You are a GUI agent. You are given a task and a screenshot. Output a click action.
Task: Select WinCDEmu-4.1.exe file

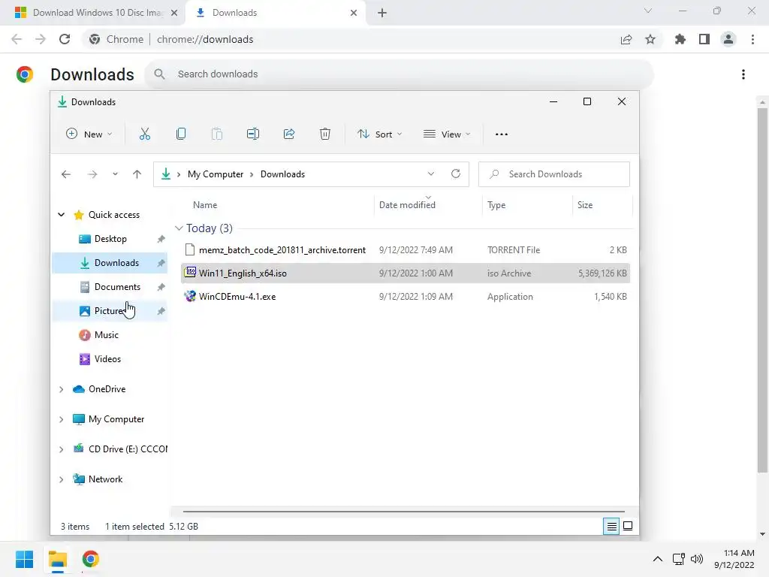click(x=405, y=296)
